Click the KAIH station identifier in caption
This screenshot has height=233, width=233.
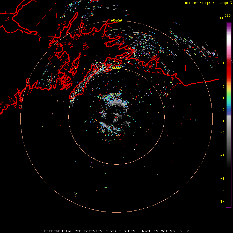coord(147,231)
